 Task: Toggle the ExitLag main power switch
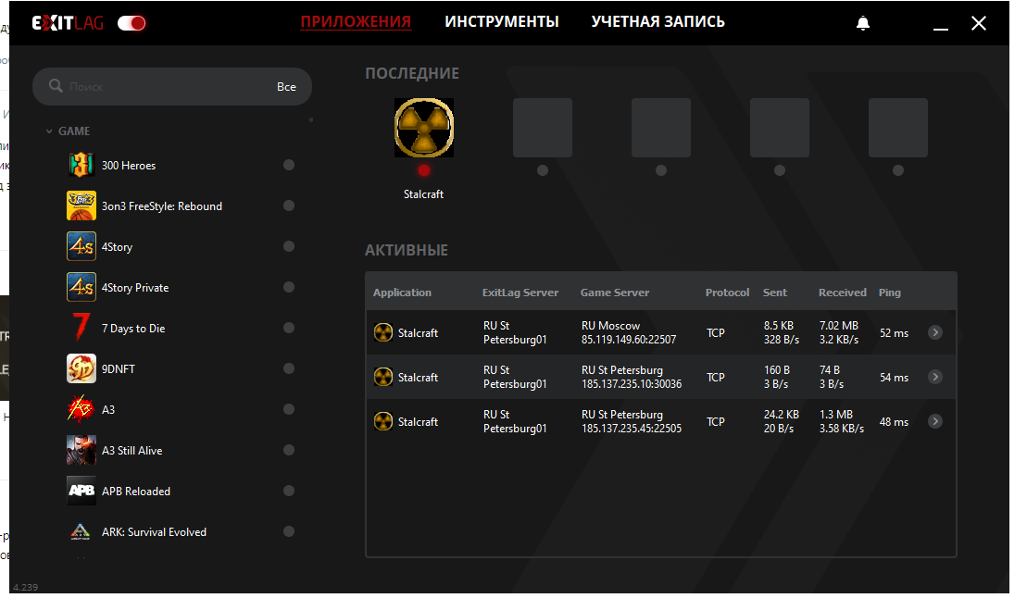[131, 23]
